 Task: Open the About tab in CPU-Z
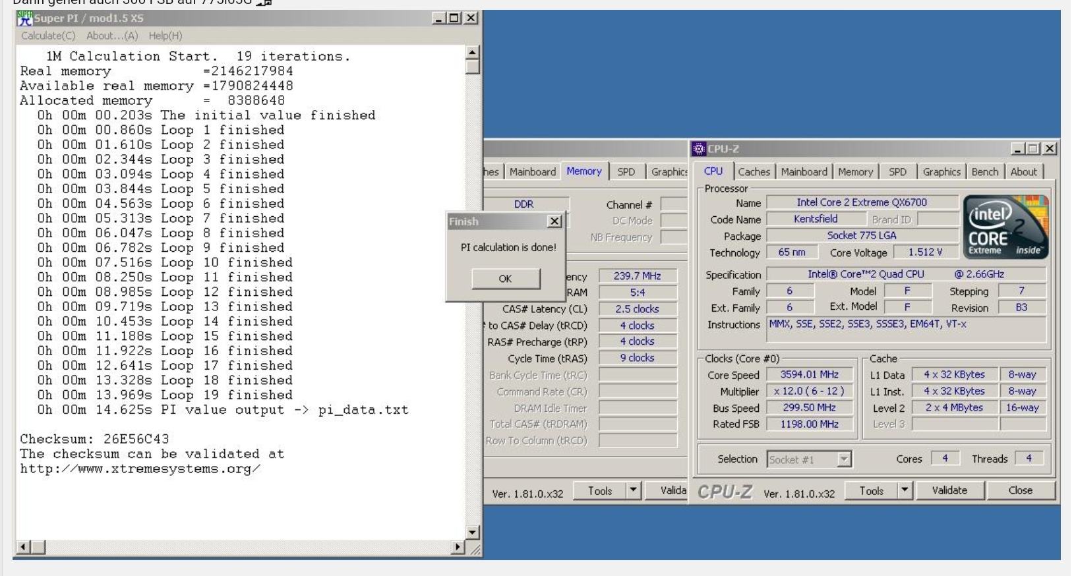pyautogui.click(x=1023, y=172)
